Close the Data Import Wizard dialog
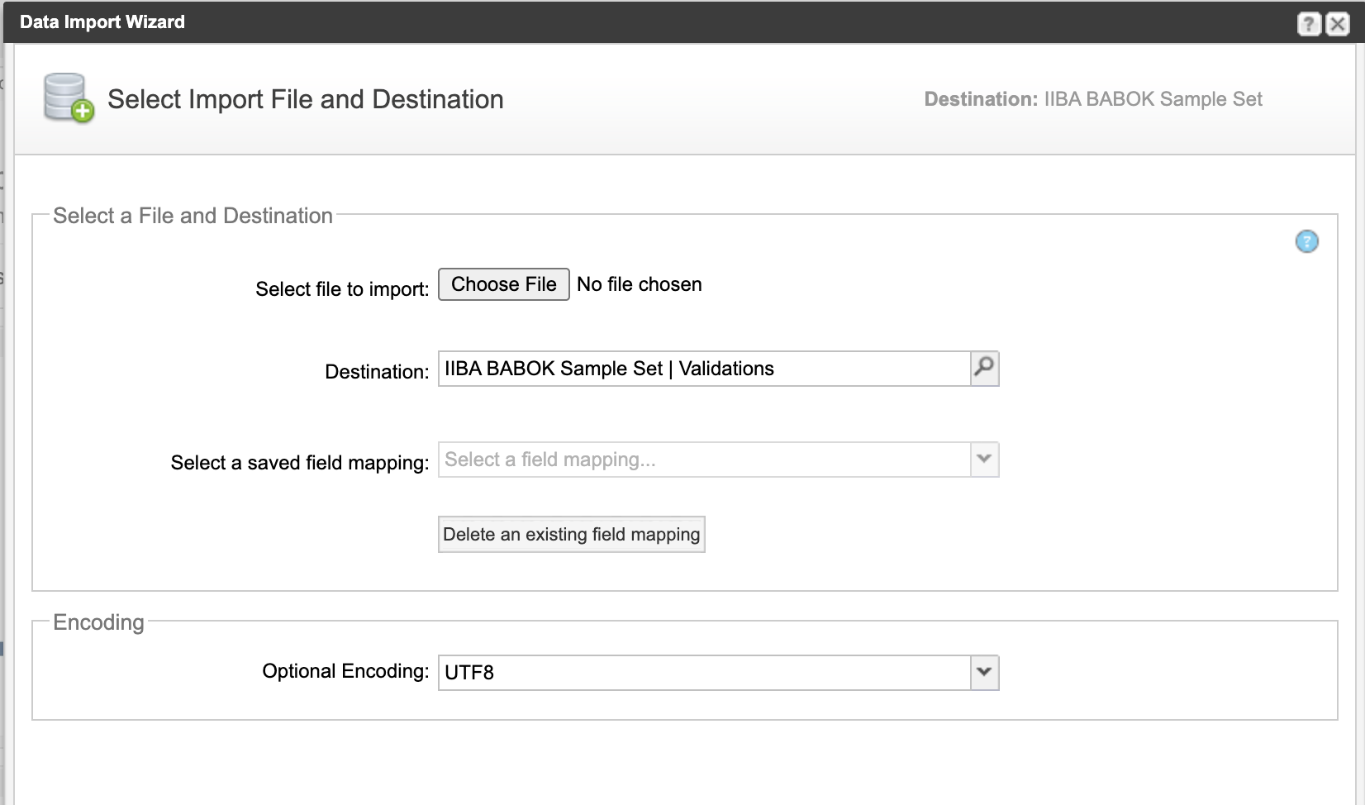The width and height of the screenshot is (1365, 805). (x=1338, y=24)
